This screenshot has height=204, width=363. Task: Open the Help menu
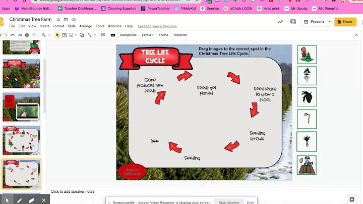pyautogui.click(x=129, y=26)
